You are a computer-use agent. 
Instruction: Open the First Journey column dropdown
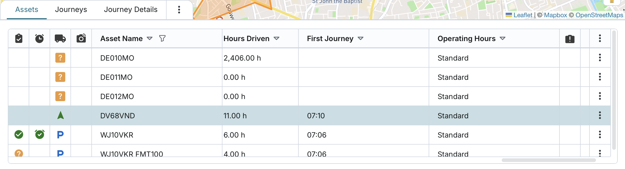(x=361, y=38)
